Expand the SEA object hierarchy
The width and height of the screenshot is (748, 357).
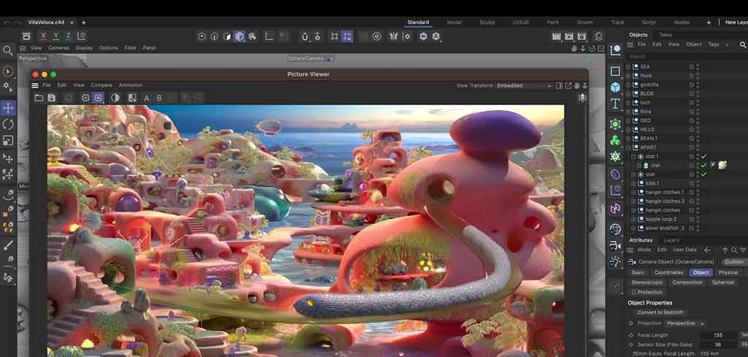tap(627, 66)
